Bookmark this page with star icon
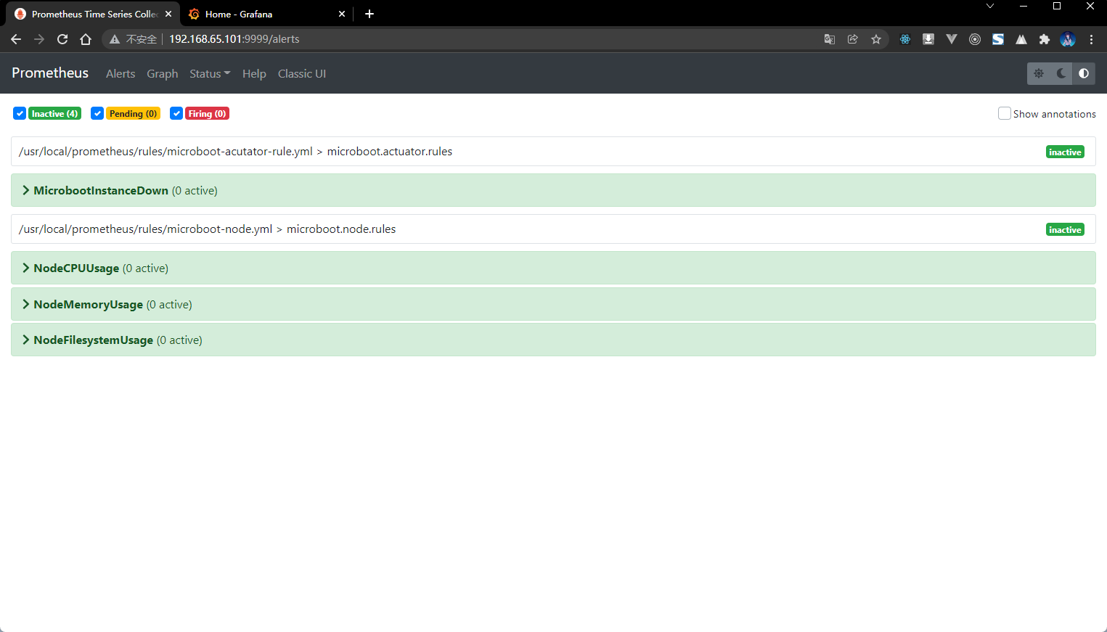The height and width of the screenshot is (632, 1107). 876,39
